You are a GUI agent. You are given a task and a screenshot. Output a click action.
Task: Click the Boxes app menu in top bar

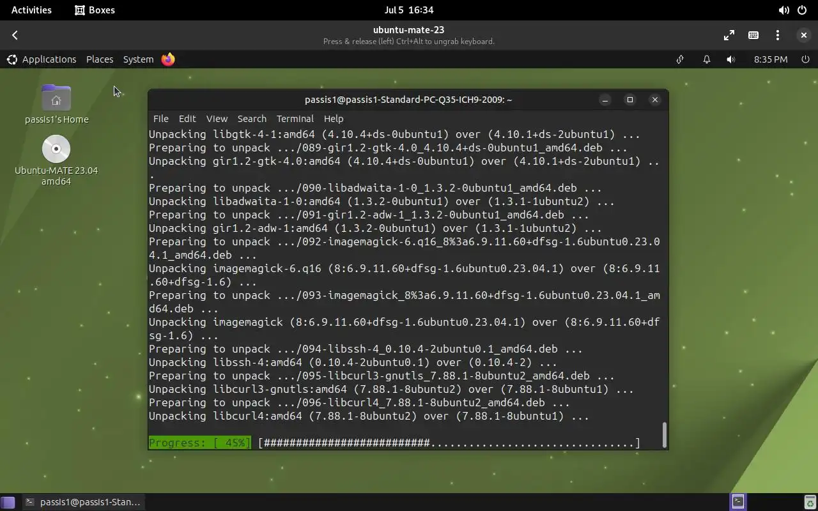coord(95,10)
